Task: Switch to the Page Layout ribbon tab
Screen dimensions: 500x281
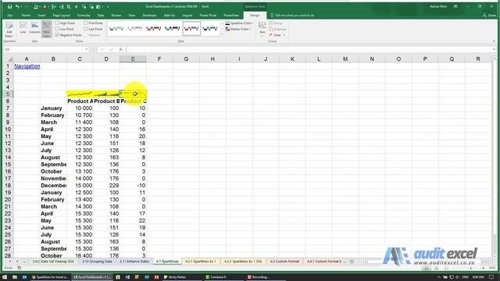Action: pos(61,16)
